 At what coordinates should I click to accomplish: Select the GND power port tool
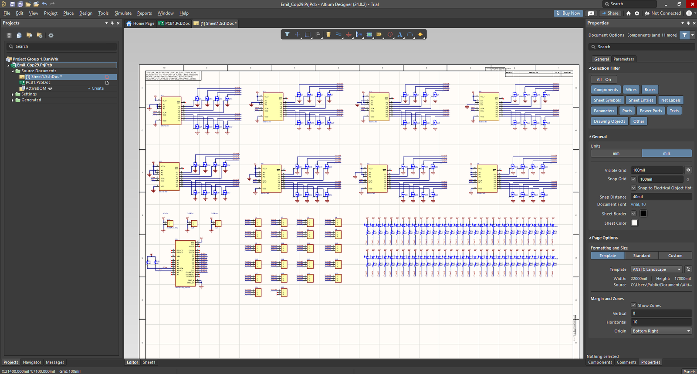[x=348, y=34]
